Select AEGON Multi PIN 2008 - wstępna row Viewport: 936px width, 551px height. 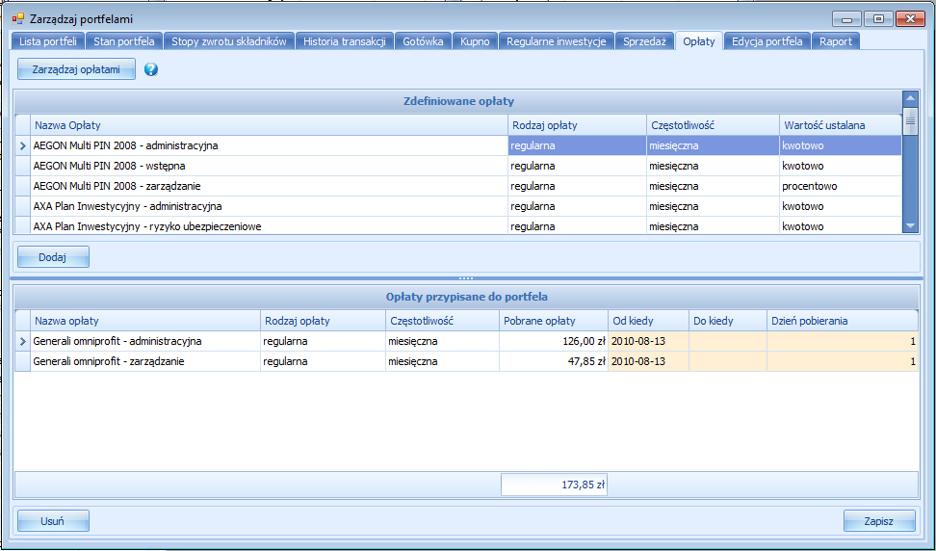tap(458, 166)
